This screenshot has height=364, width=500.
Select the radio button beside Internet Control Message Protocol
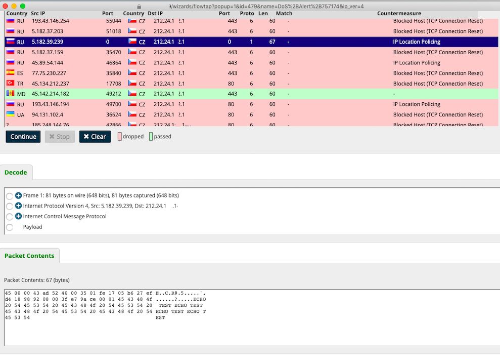pos(10,217)
